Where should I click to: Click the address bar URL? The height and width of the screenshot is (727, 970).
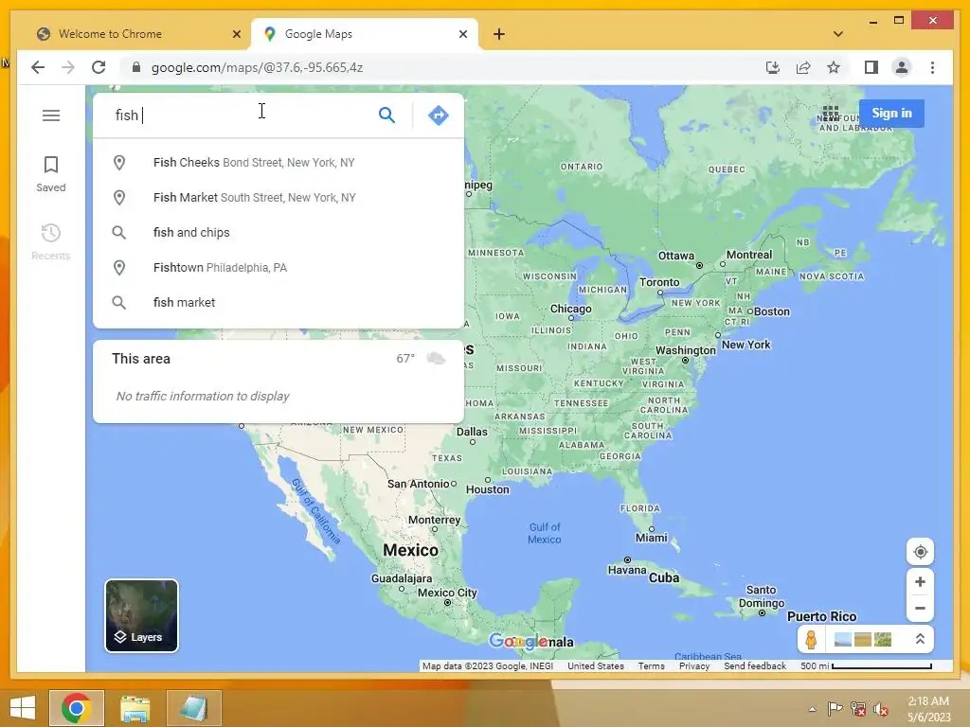click(x=258, y=67)
